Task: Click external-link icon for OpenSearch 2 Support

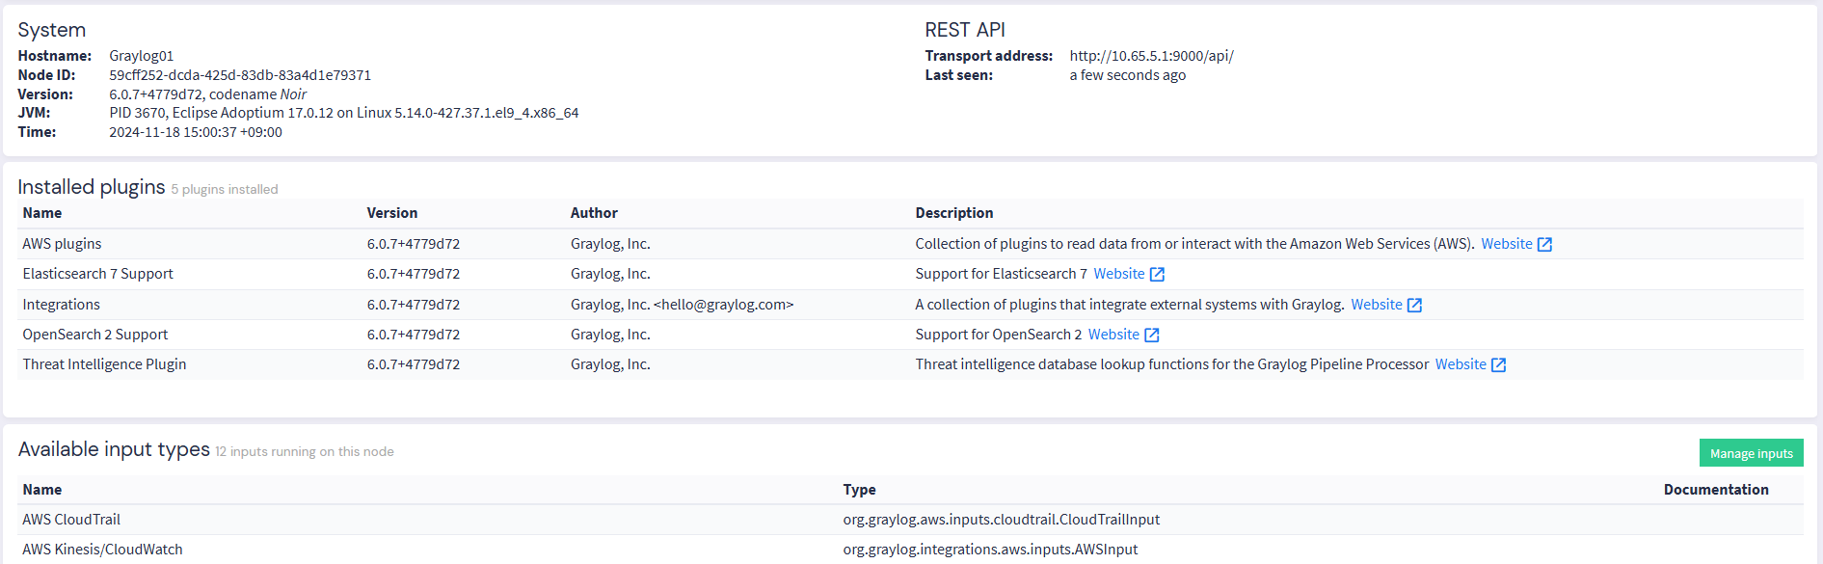Action: [1151, 336]
